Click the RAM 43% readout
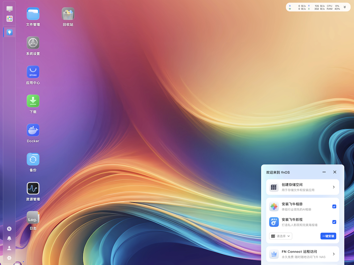 coord(333,9)
